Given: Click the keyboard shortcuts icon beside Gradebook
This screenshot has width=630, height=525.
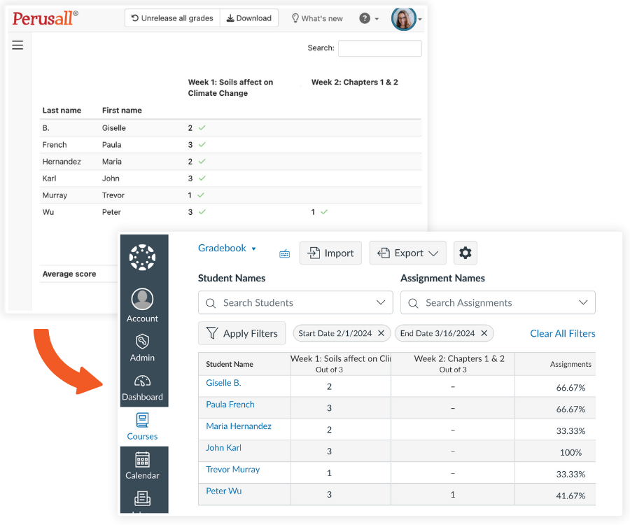Looking at the screenshot, I should click(284, 253).
